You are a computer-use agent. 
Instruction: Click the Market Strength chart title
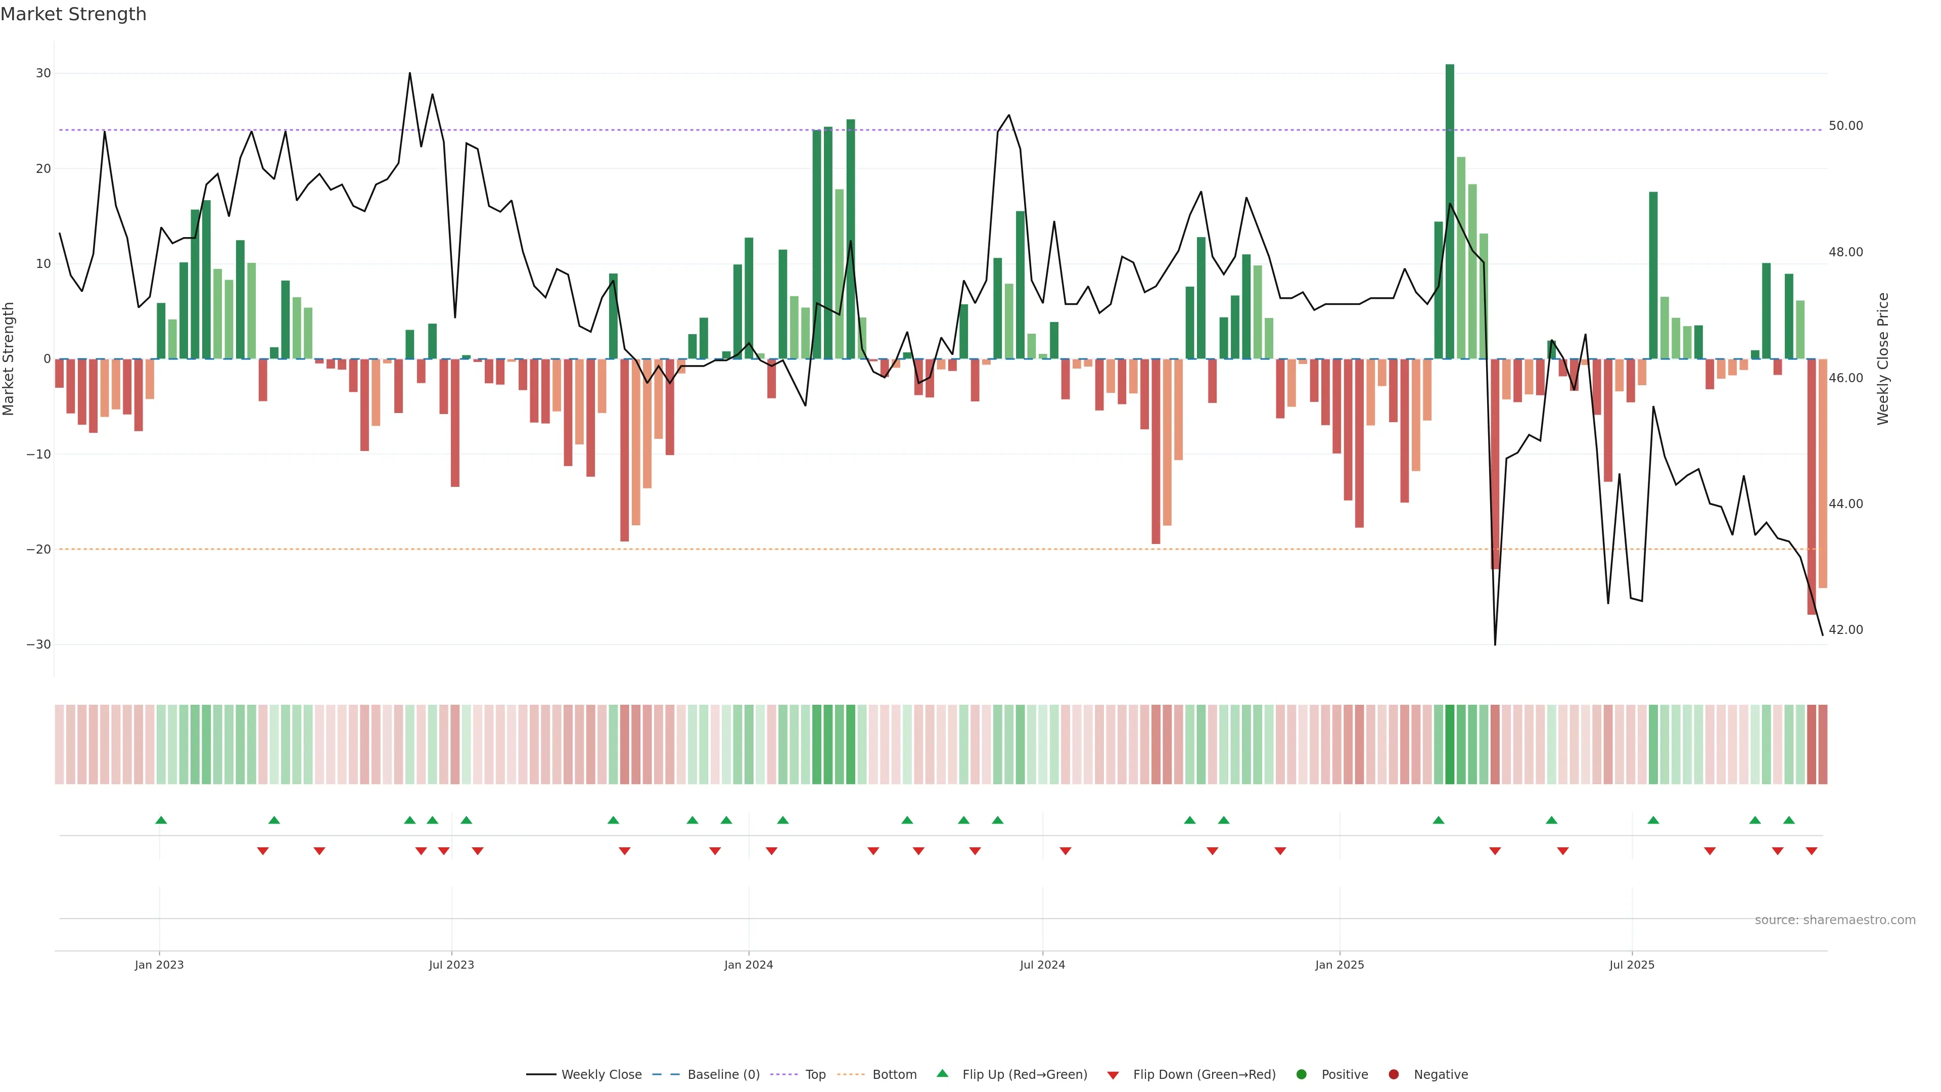tap(73, 14)
